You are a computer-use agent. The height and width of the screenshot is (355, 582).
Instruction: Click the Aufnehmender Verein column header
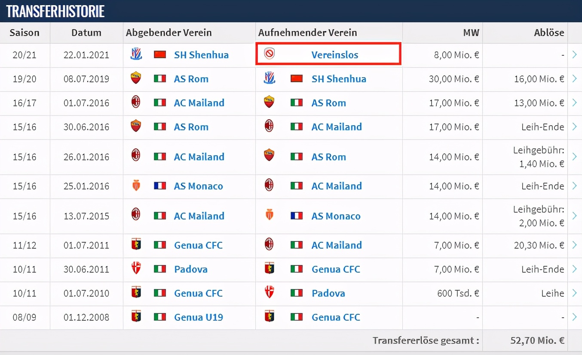pyautogui.click(x=307, y=33)
